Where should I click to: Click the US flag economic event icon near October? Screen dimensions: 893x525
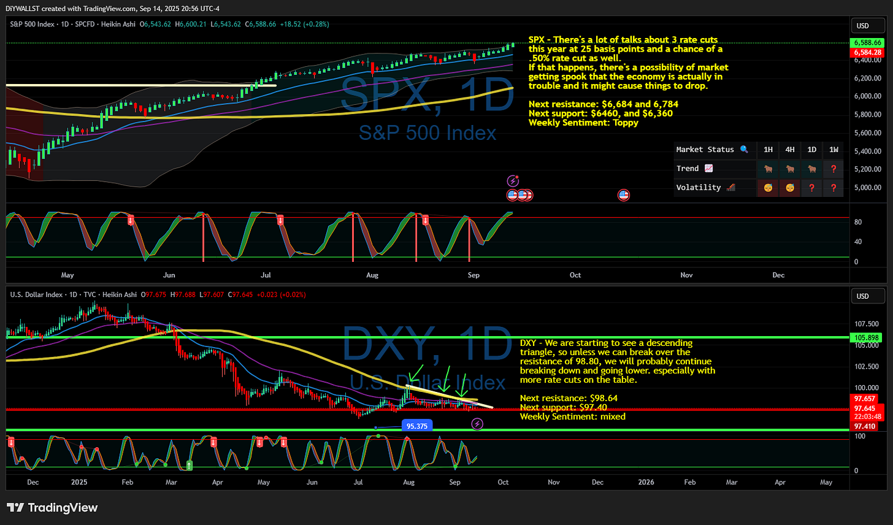pos(623,194)
